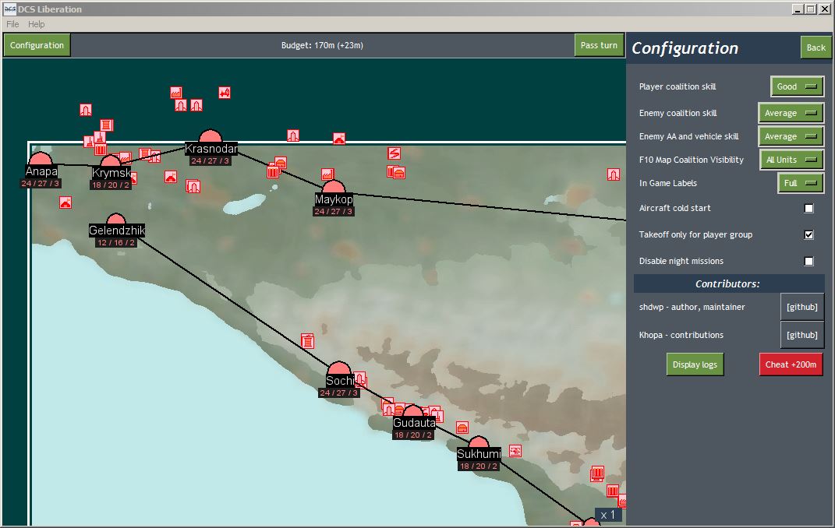The height and width of the screenshot is (528, 835).
Task: Click the comms icon right of Sukhumi
Action: pos(515,451)
